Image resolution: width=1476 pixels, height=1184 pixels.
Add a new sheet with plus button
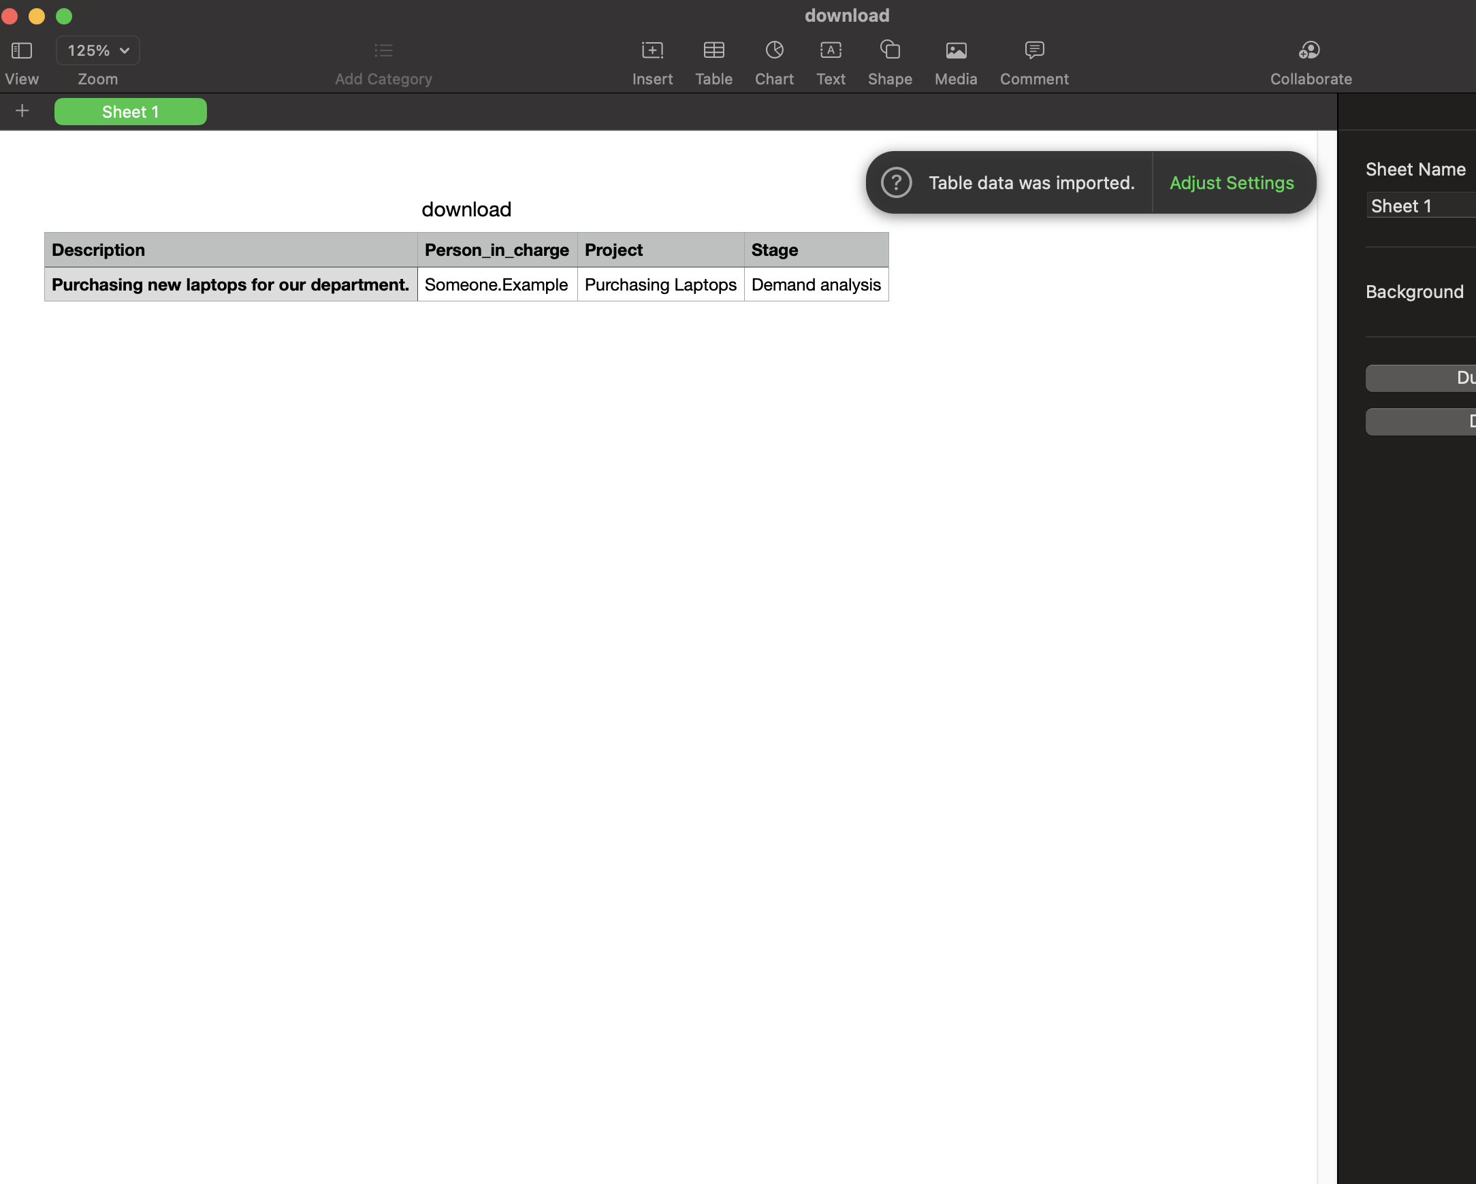coord(22,111)
